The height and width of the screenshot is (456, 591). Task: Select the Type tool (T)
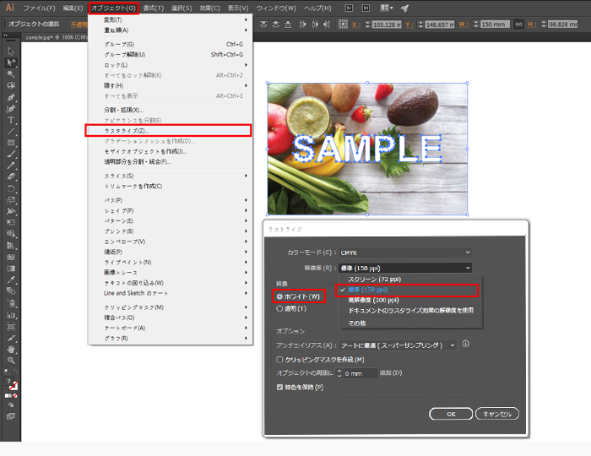point(11,120)
